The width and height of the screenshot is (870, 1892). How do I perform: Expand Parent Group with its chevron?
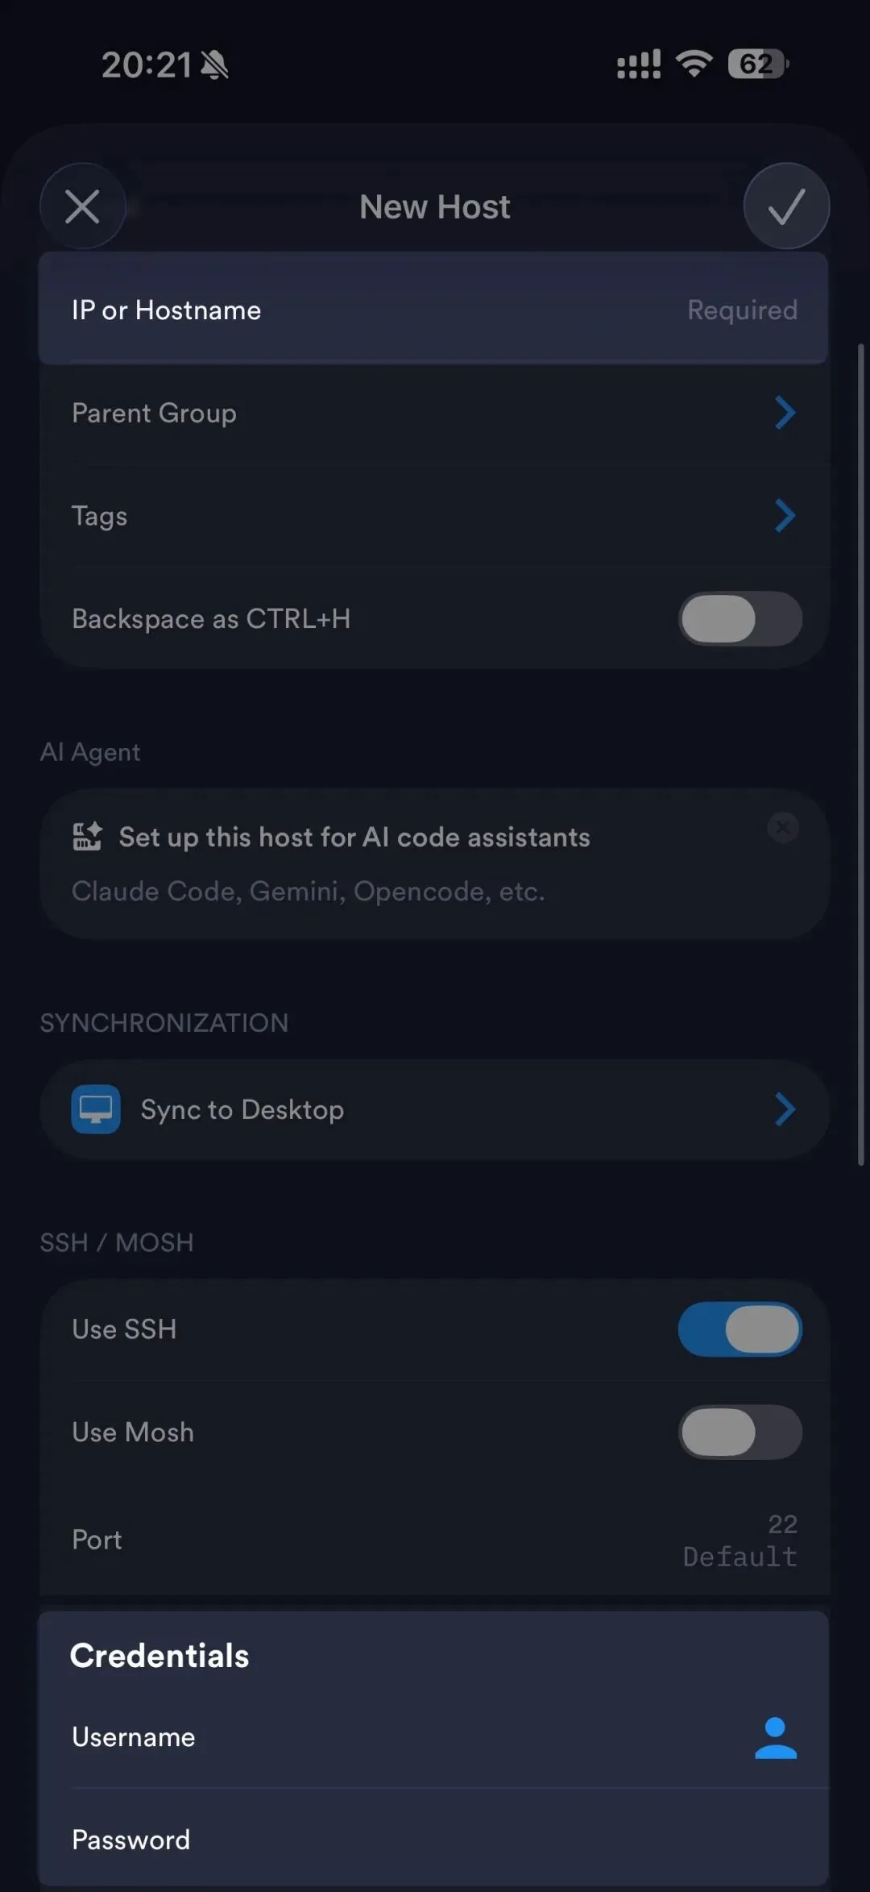(785, 413)
